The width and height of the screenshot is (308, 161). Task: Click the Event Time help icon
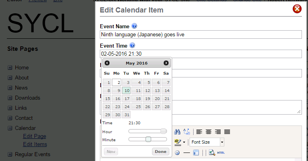coord(133,45)
